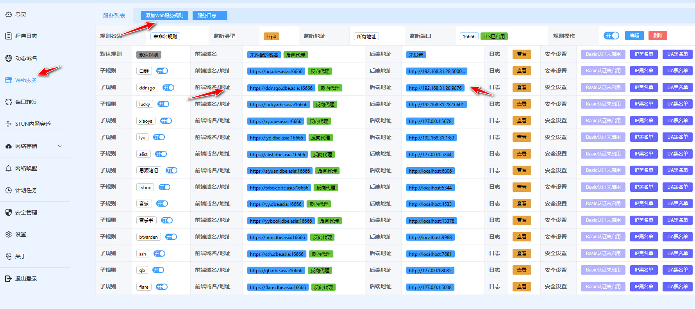Switch to 服务列表 tab
Viewport: 695px width, 309px height.
tap(114, 16)
